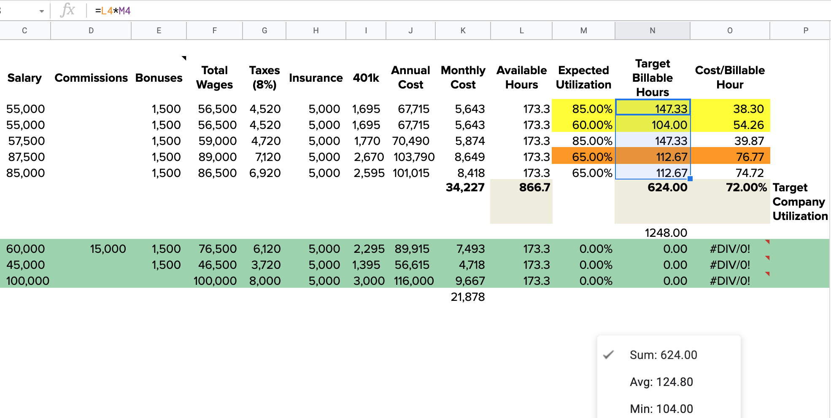Viewport: 831px width, 418px height.
Task: Select the annual cost cell 89,915
Action: click(x=411, y=249)
